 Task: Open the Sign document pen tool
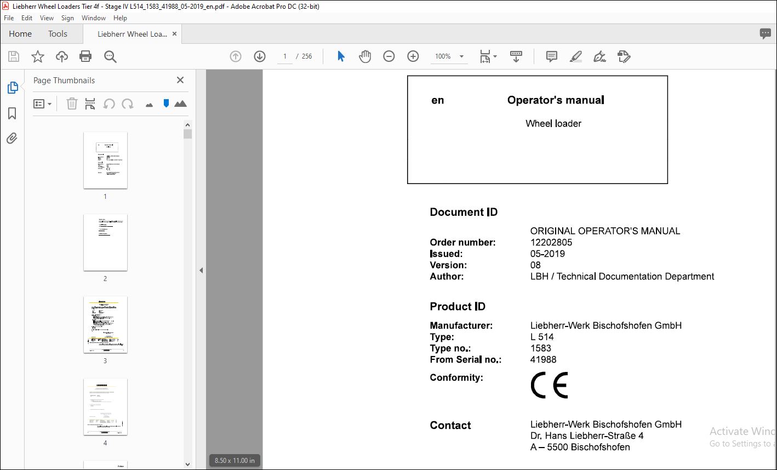pos(600,56)
